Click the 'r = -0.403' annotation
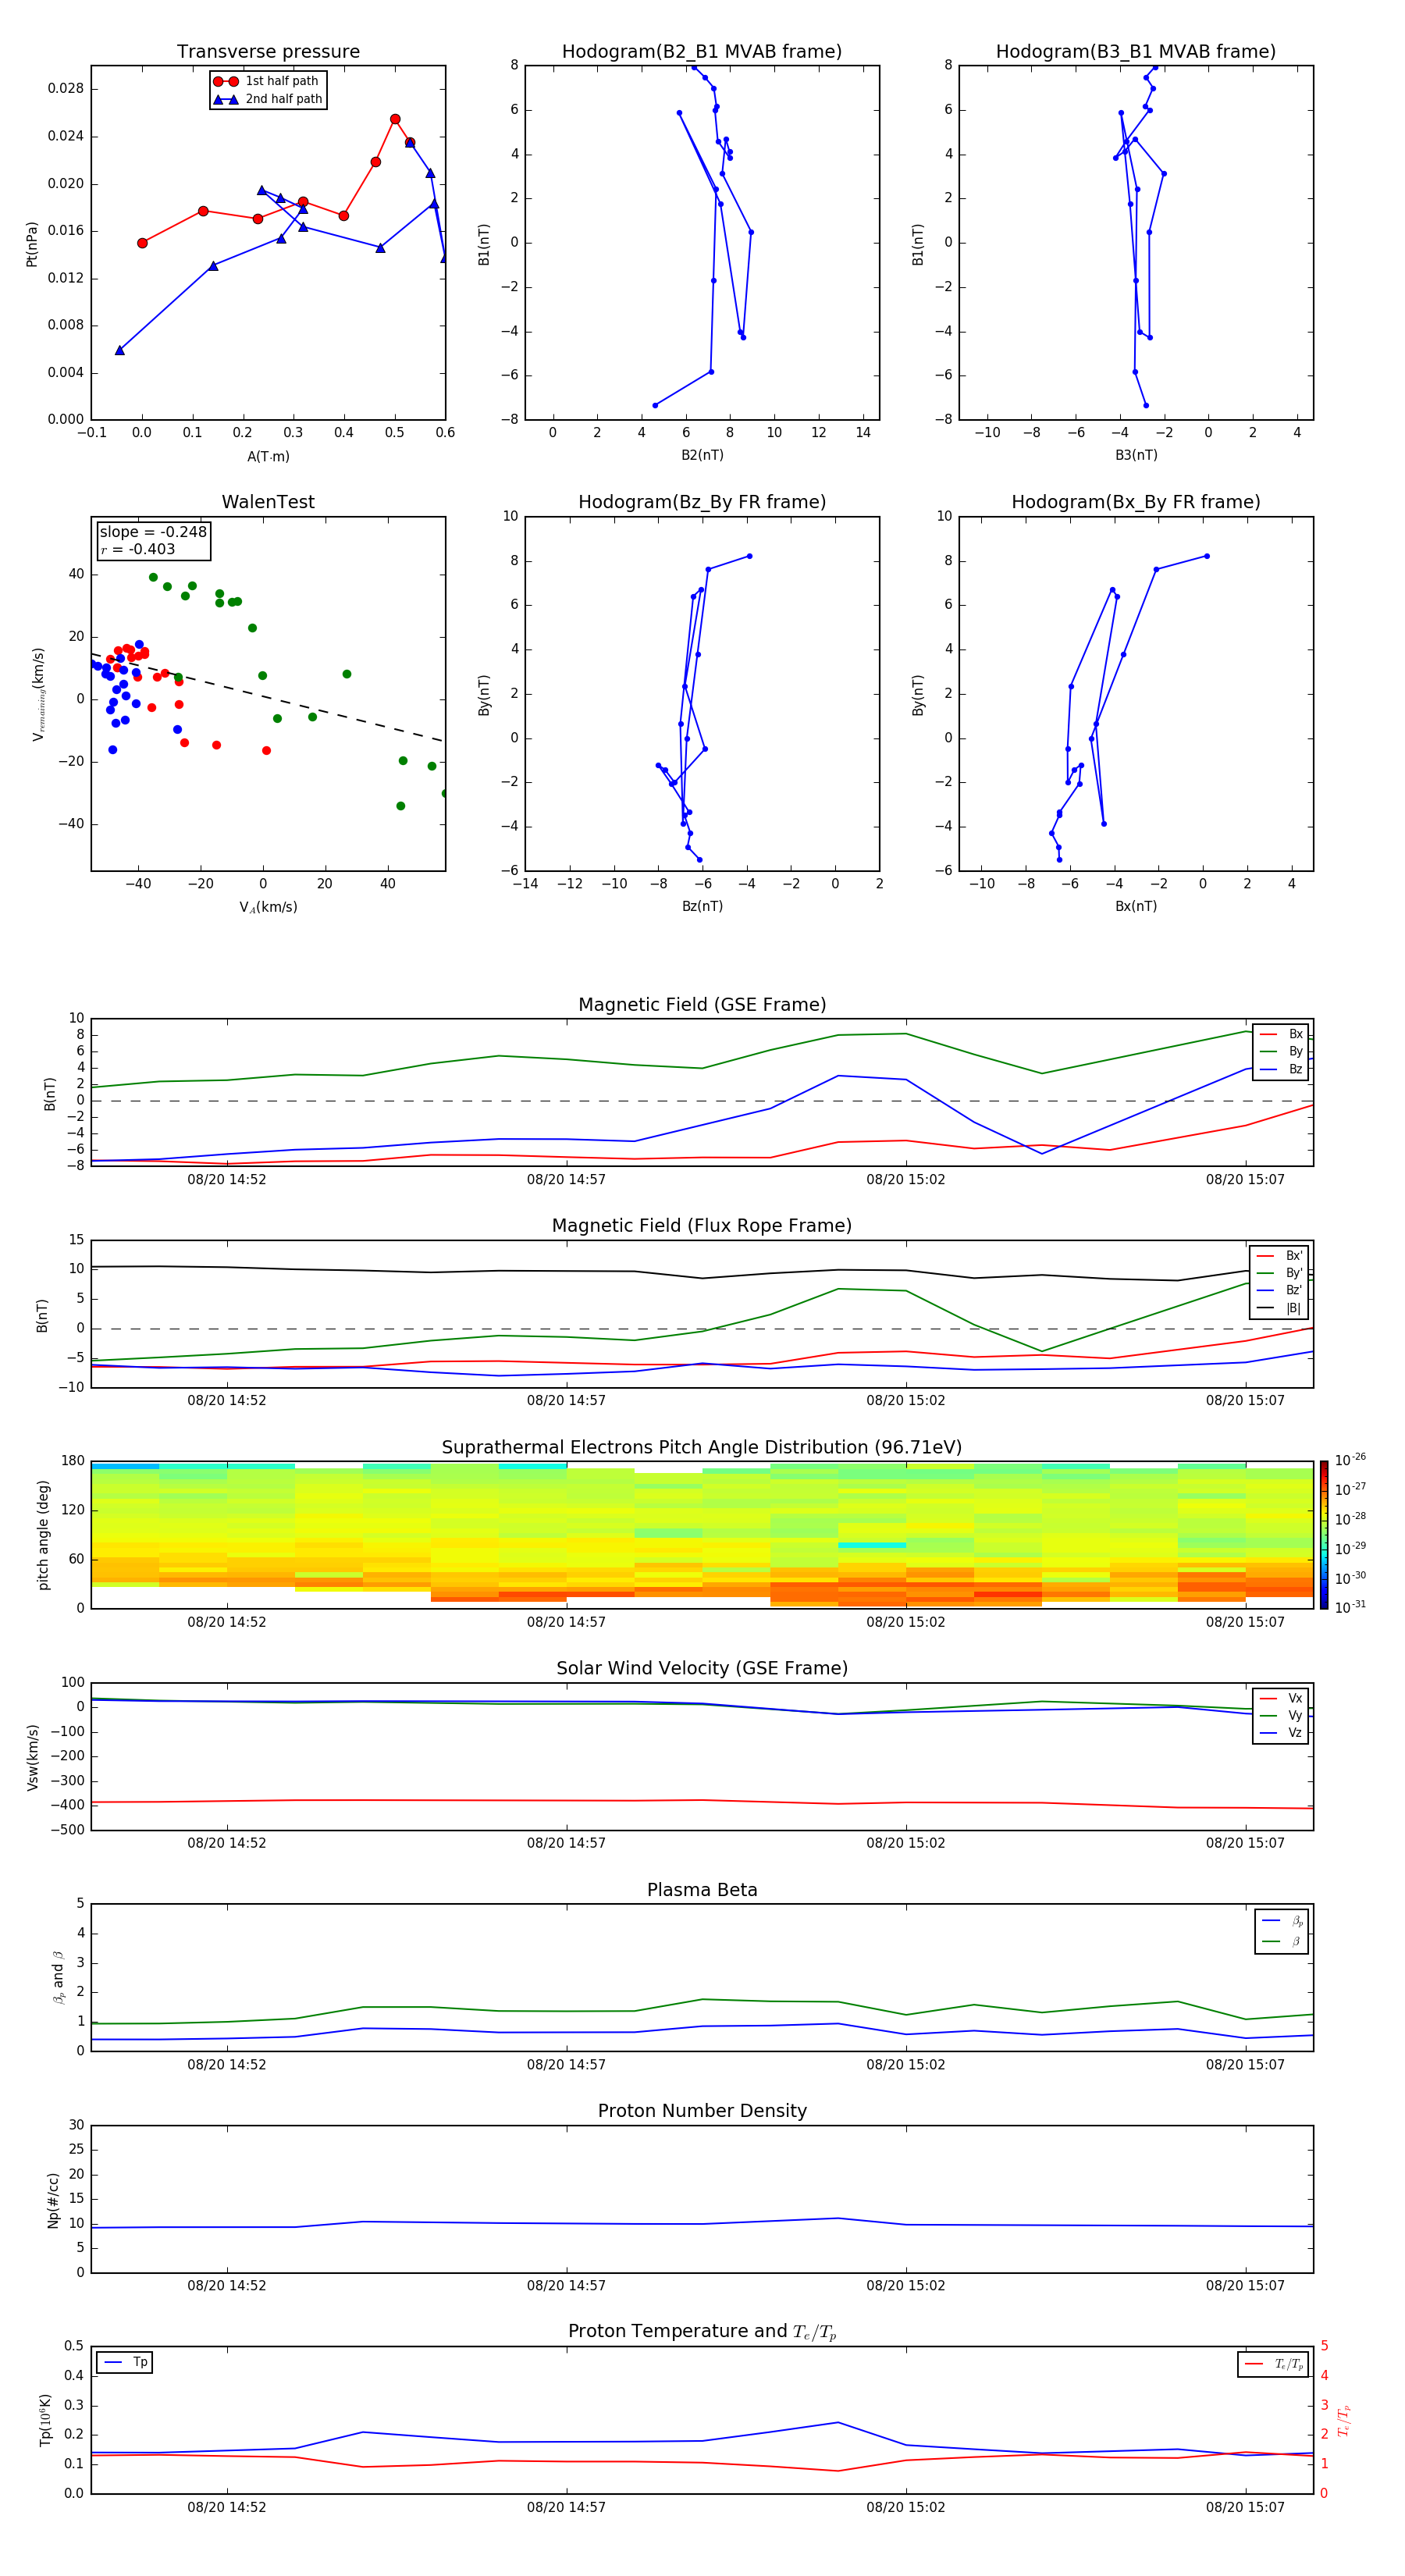Viewport: 1405px width, 2576px height. (138, 549)
